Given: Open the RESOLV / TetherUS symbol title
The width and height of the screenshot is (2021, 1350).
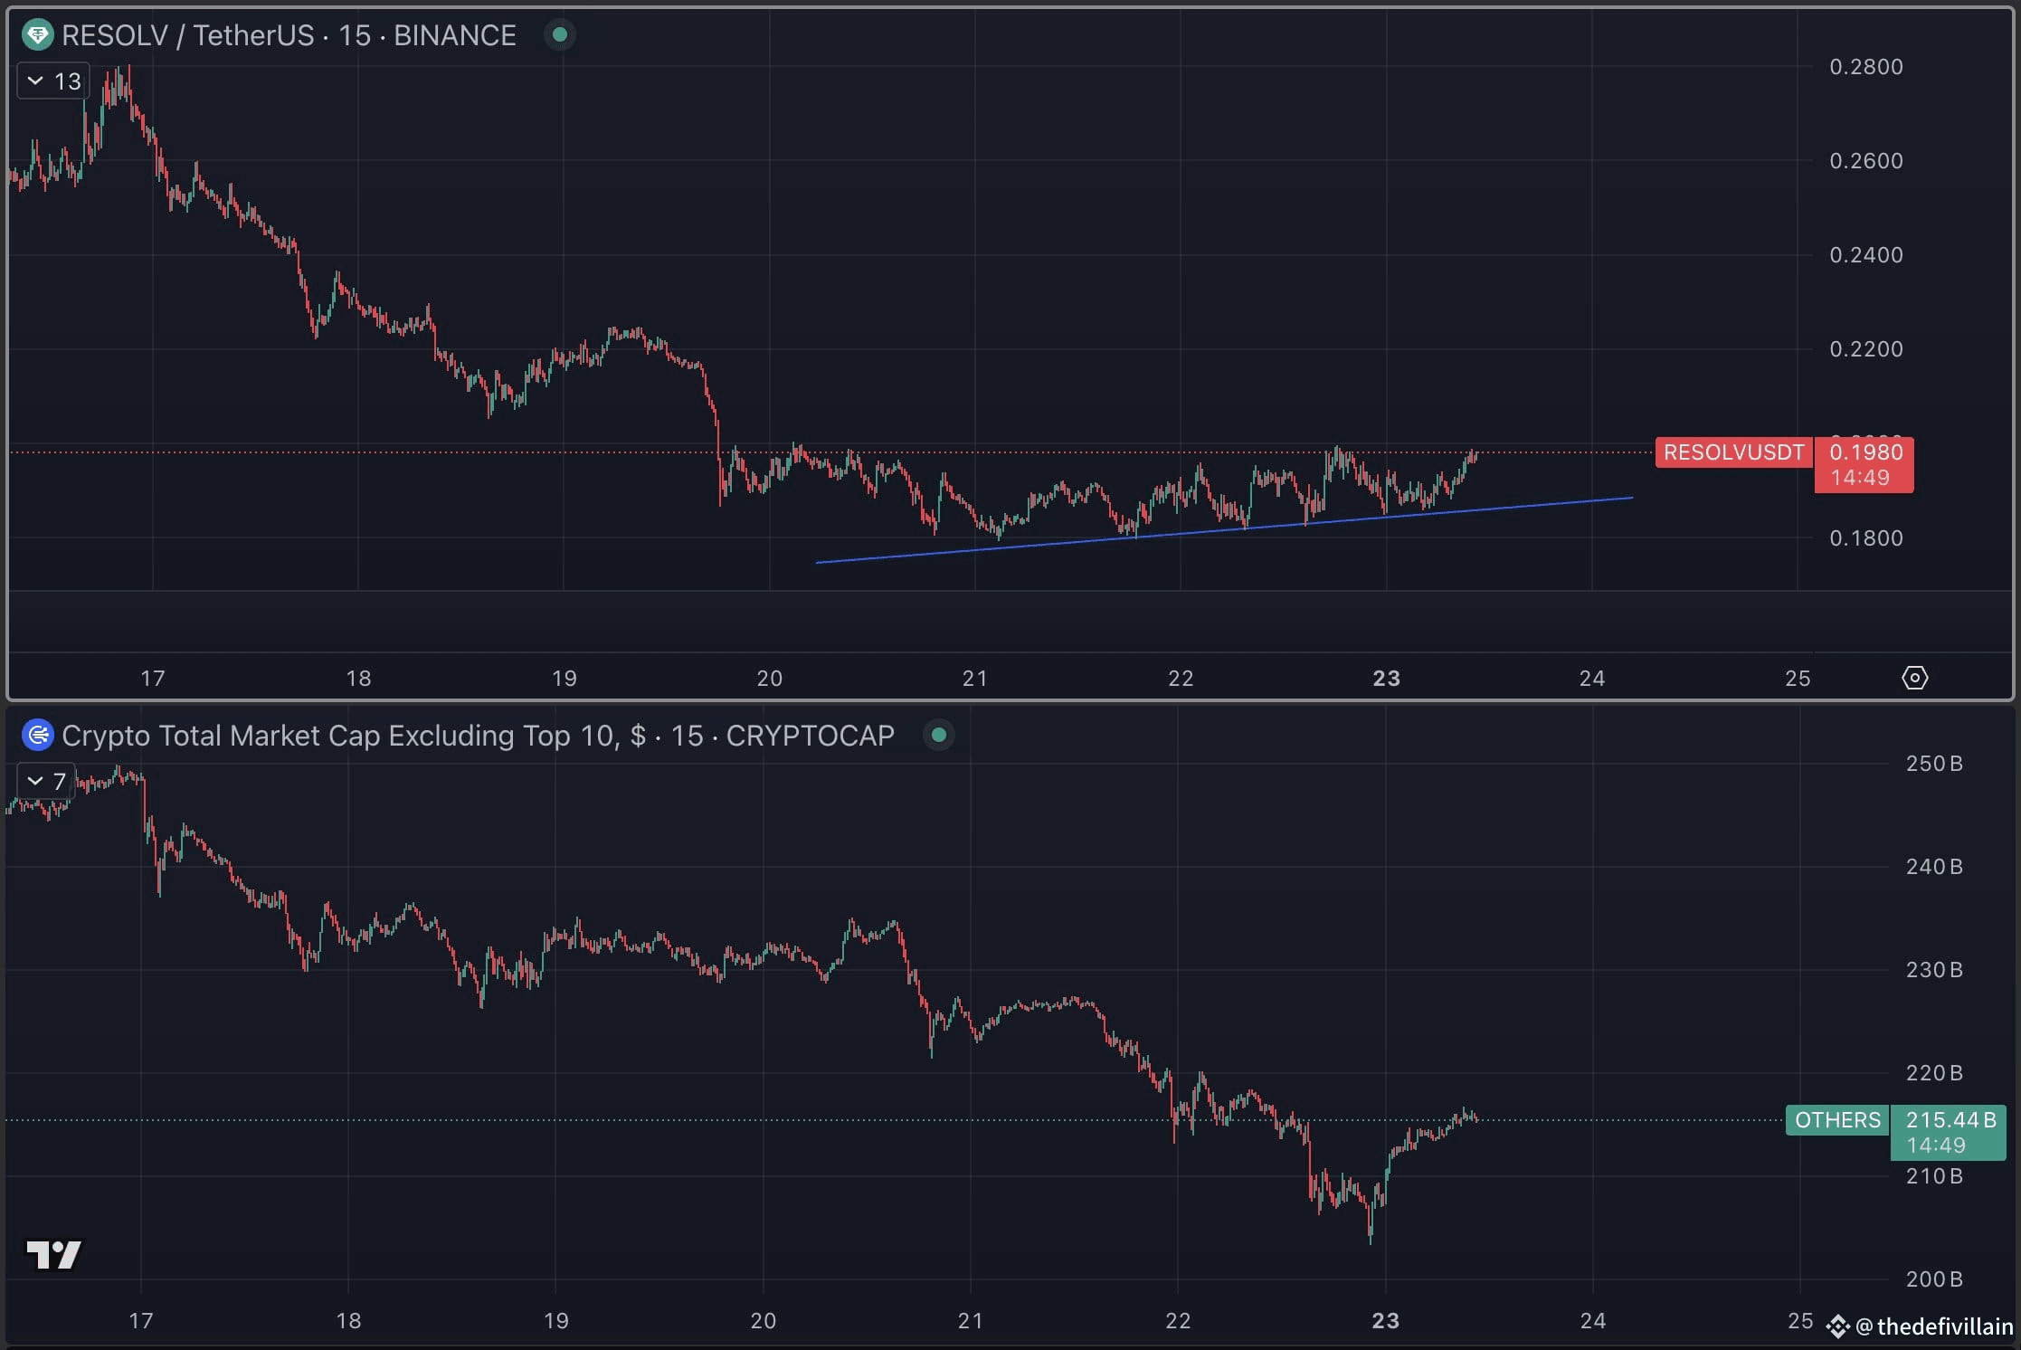Looking at the screenshot, I should [289, 35].
